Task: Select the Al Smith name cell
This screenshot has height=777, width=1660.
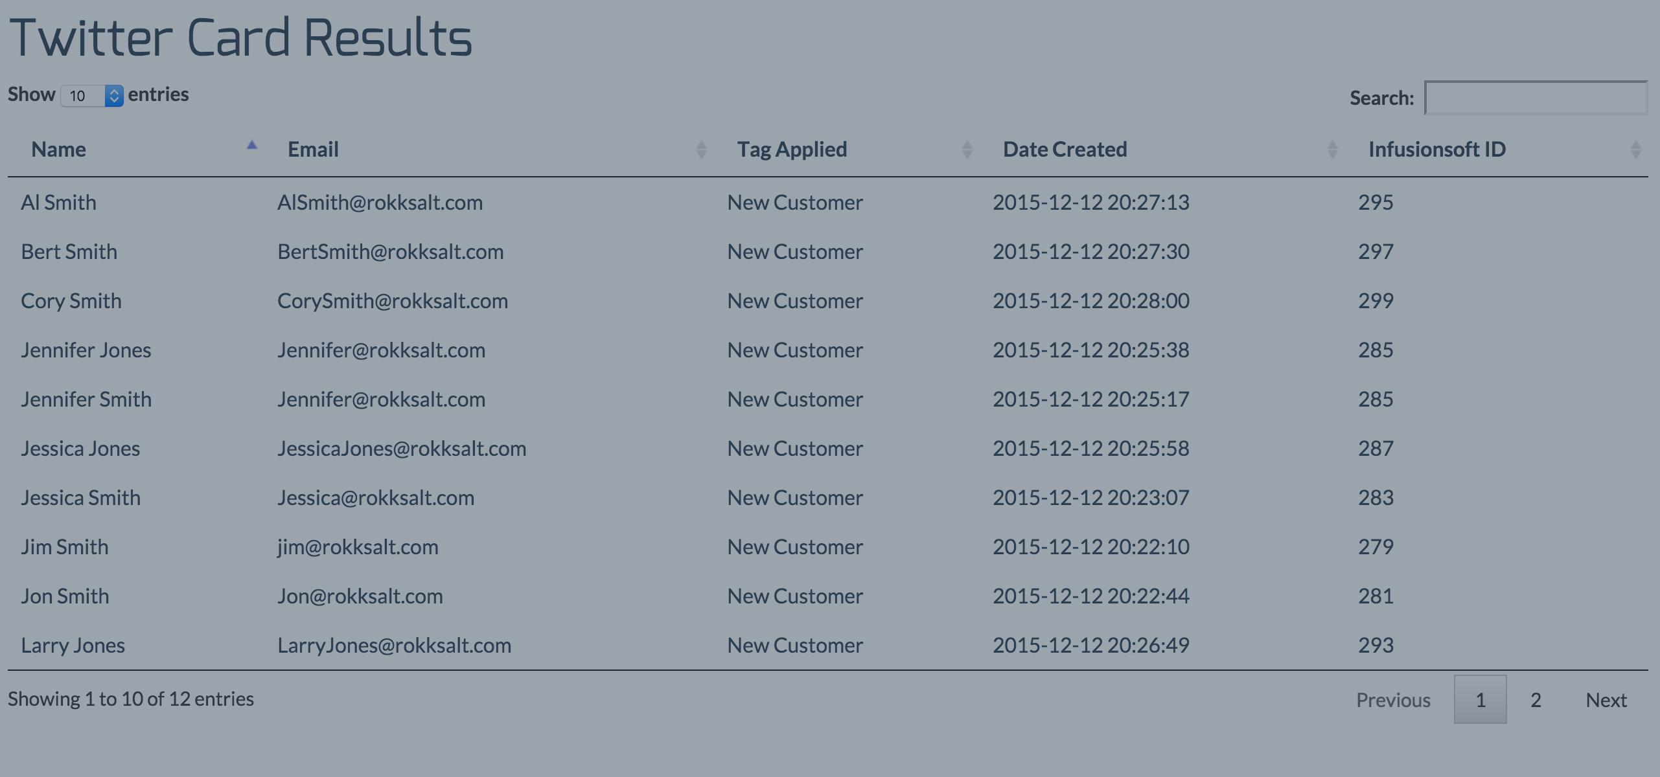Action: (x=58, y=203)
